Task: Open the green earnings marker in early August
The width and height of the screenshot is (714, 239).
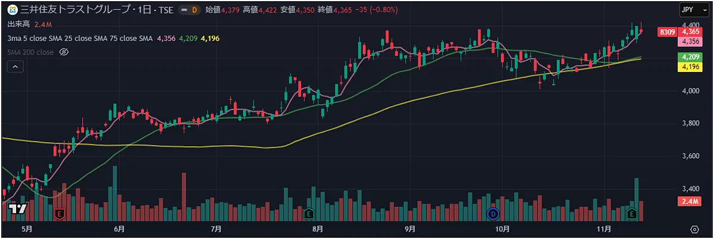Action: [x=308, y=213]
